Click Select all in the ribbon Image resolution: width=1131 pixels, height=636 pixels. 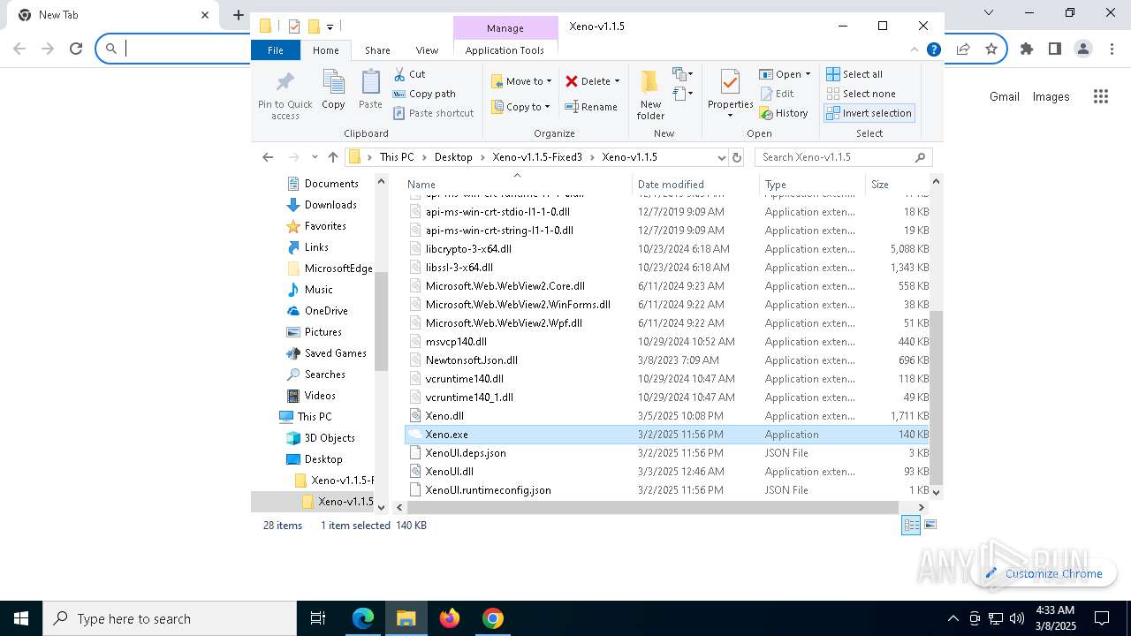pyautogui.click(x=854, y=74)
